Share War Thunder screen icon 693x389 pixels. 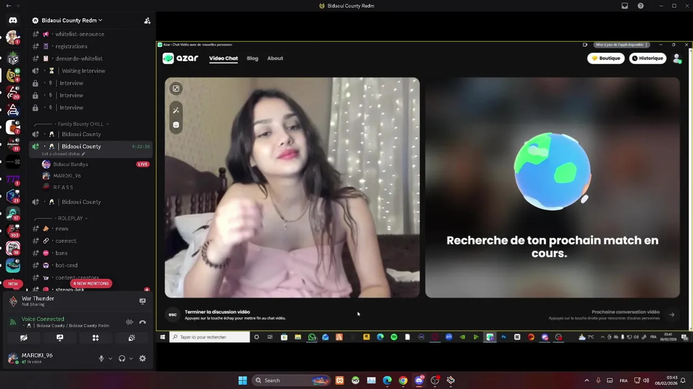pyautogui.click(x=142, y=301)
